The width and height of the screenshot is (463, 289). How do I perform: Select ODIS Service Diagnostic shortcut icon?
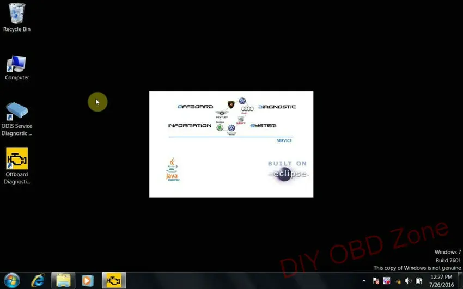pyautogui.click(x=17, y=119)
